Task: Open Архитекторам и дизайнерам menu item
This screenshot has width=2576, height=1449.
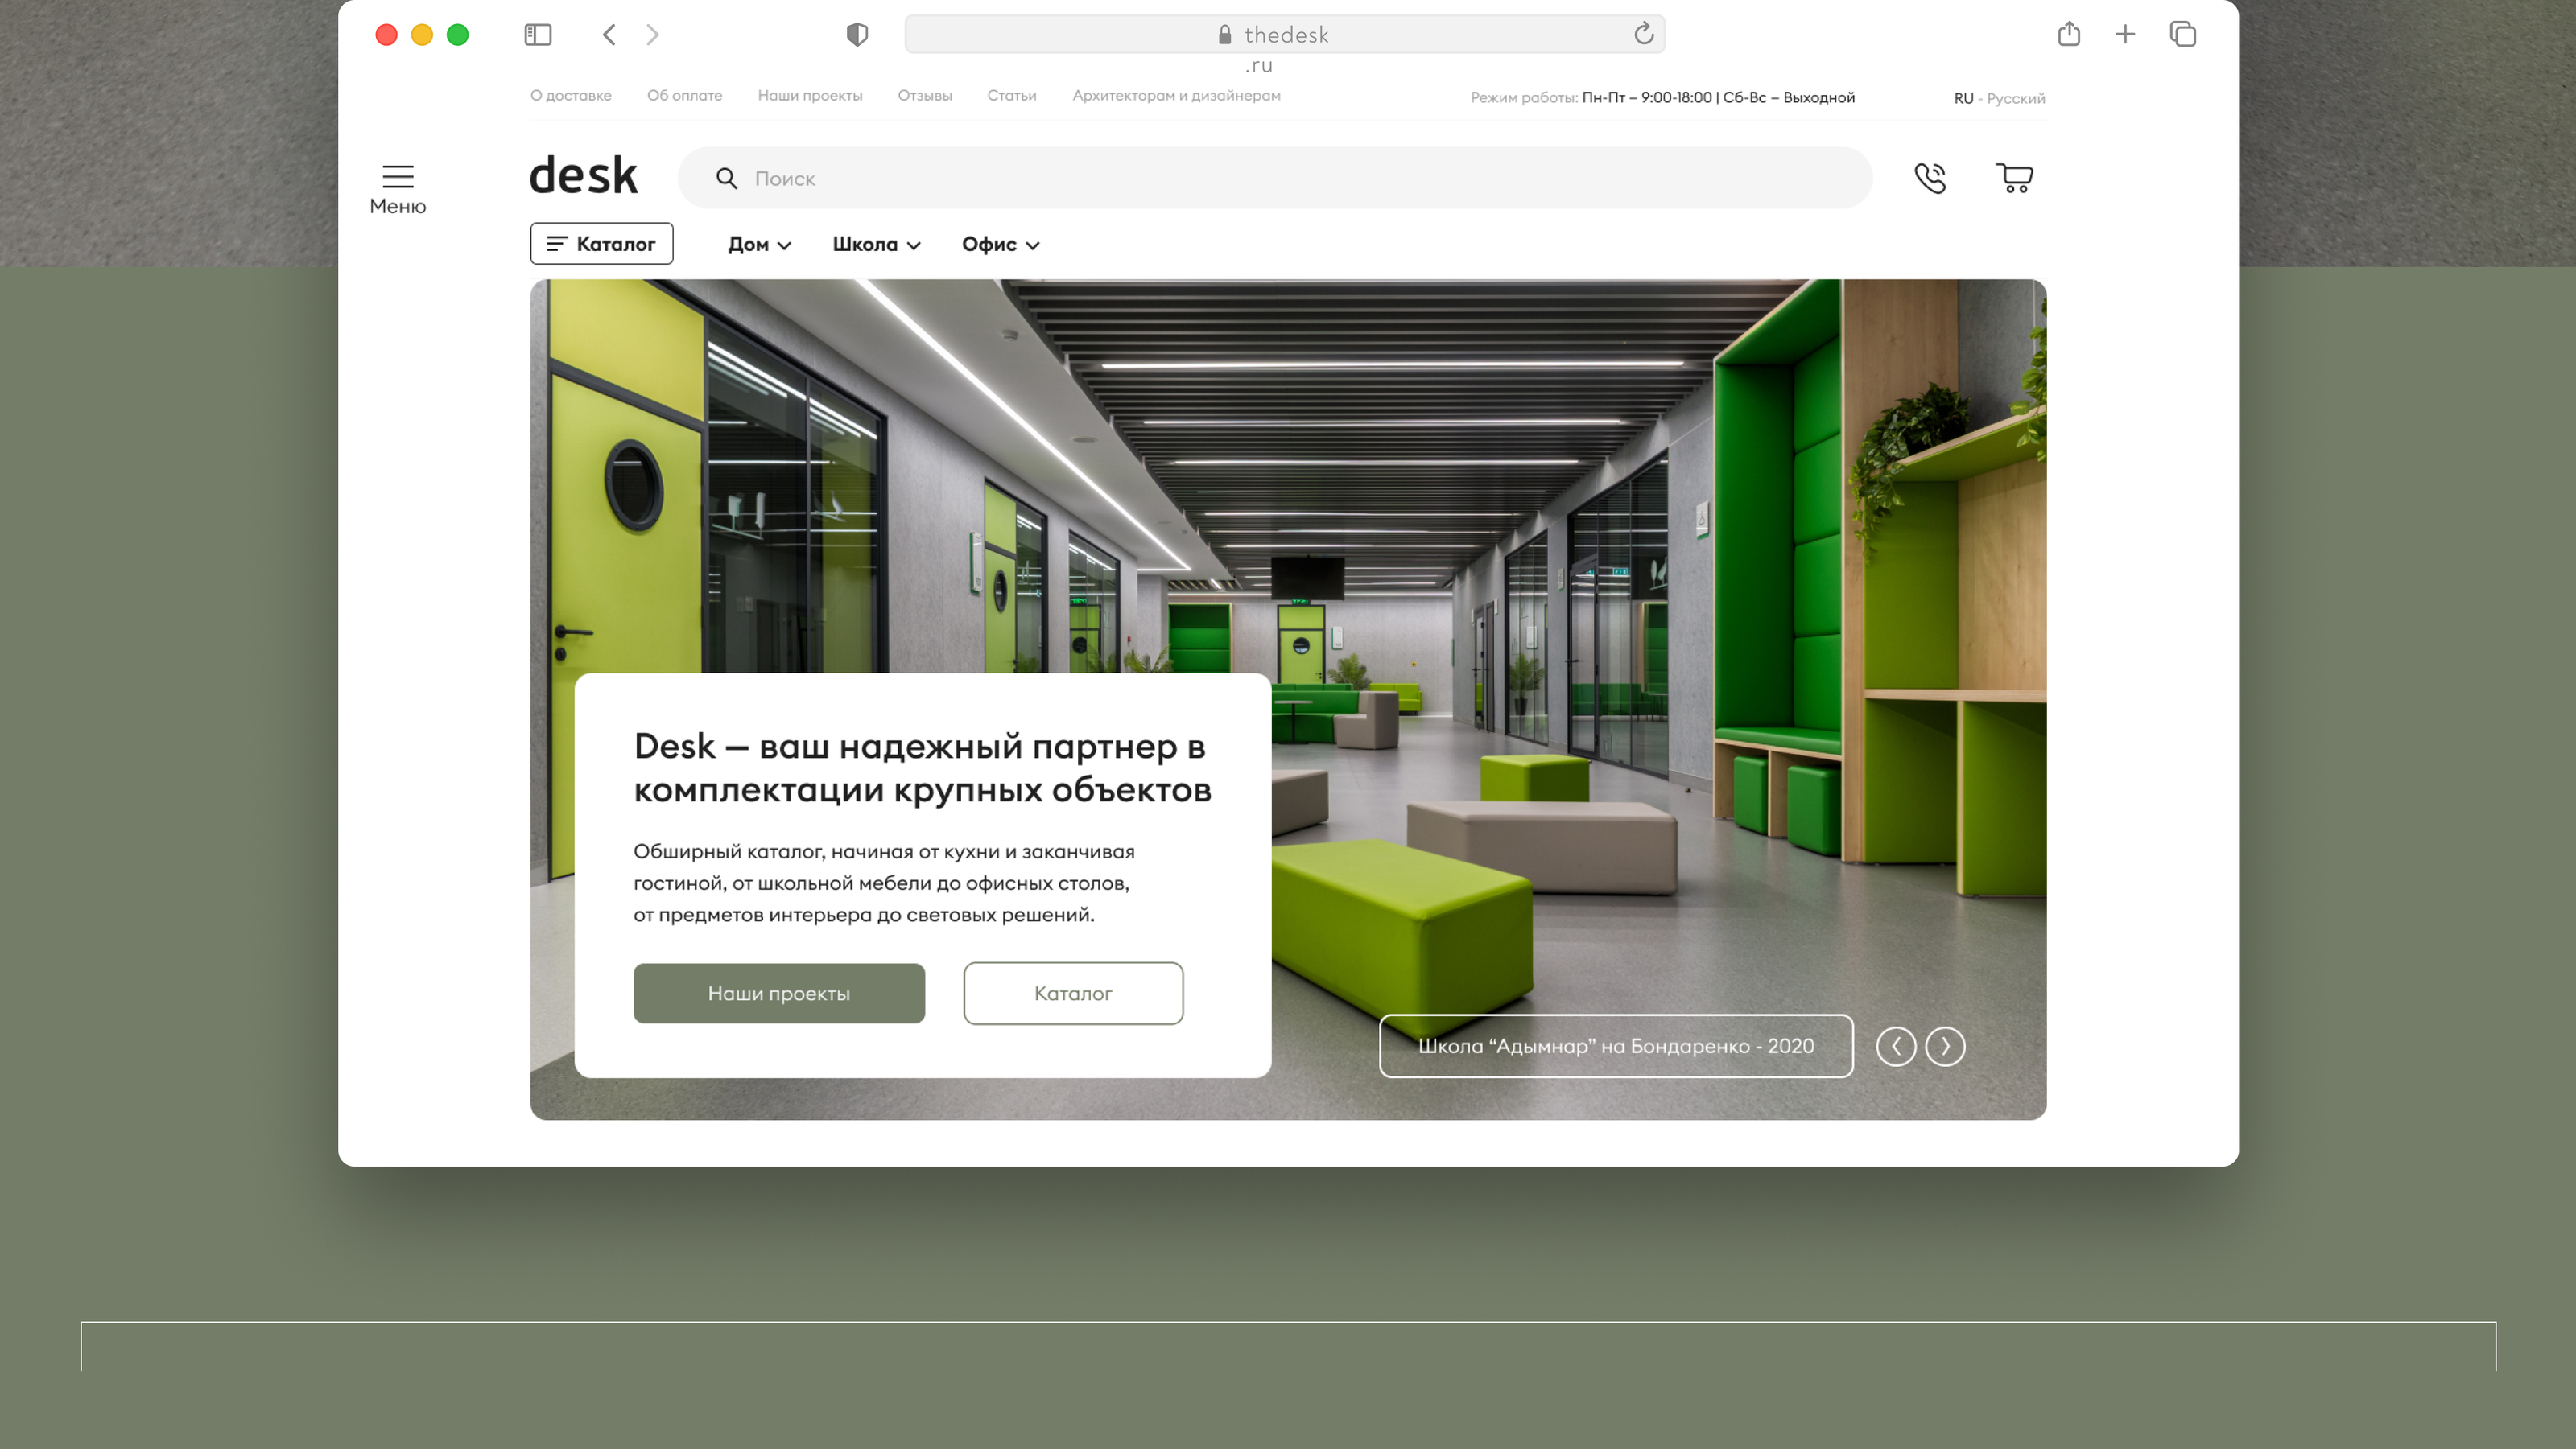Action: [1176, 96]
